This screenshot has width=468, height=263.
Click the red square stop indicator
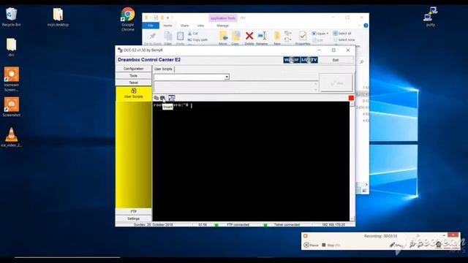click(351, 98)
